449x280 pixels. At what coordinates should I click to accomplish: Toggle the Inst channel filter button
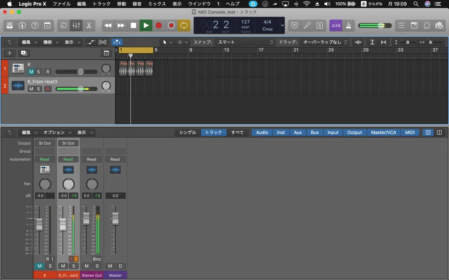pyautogui.click(x=281, y=133)
